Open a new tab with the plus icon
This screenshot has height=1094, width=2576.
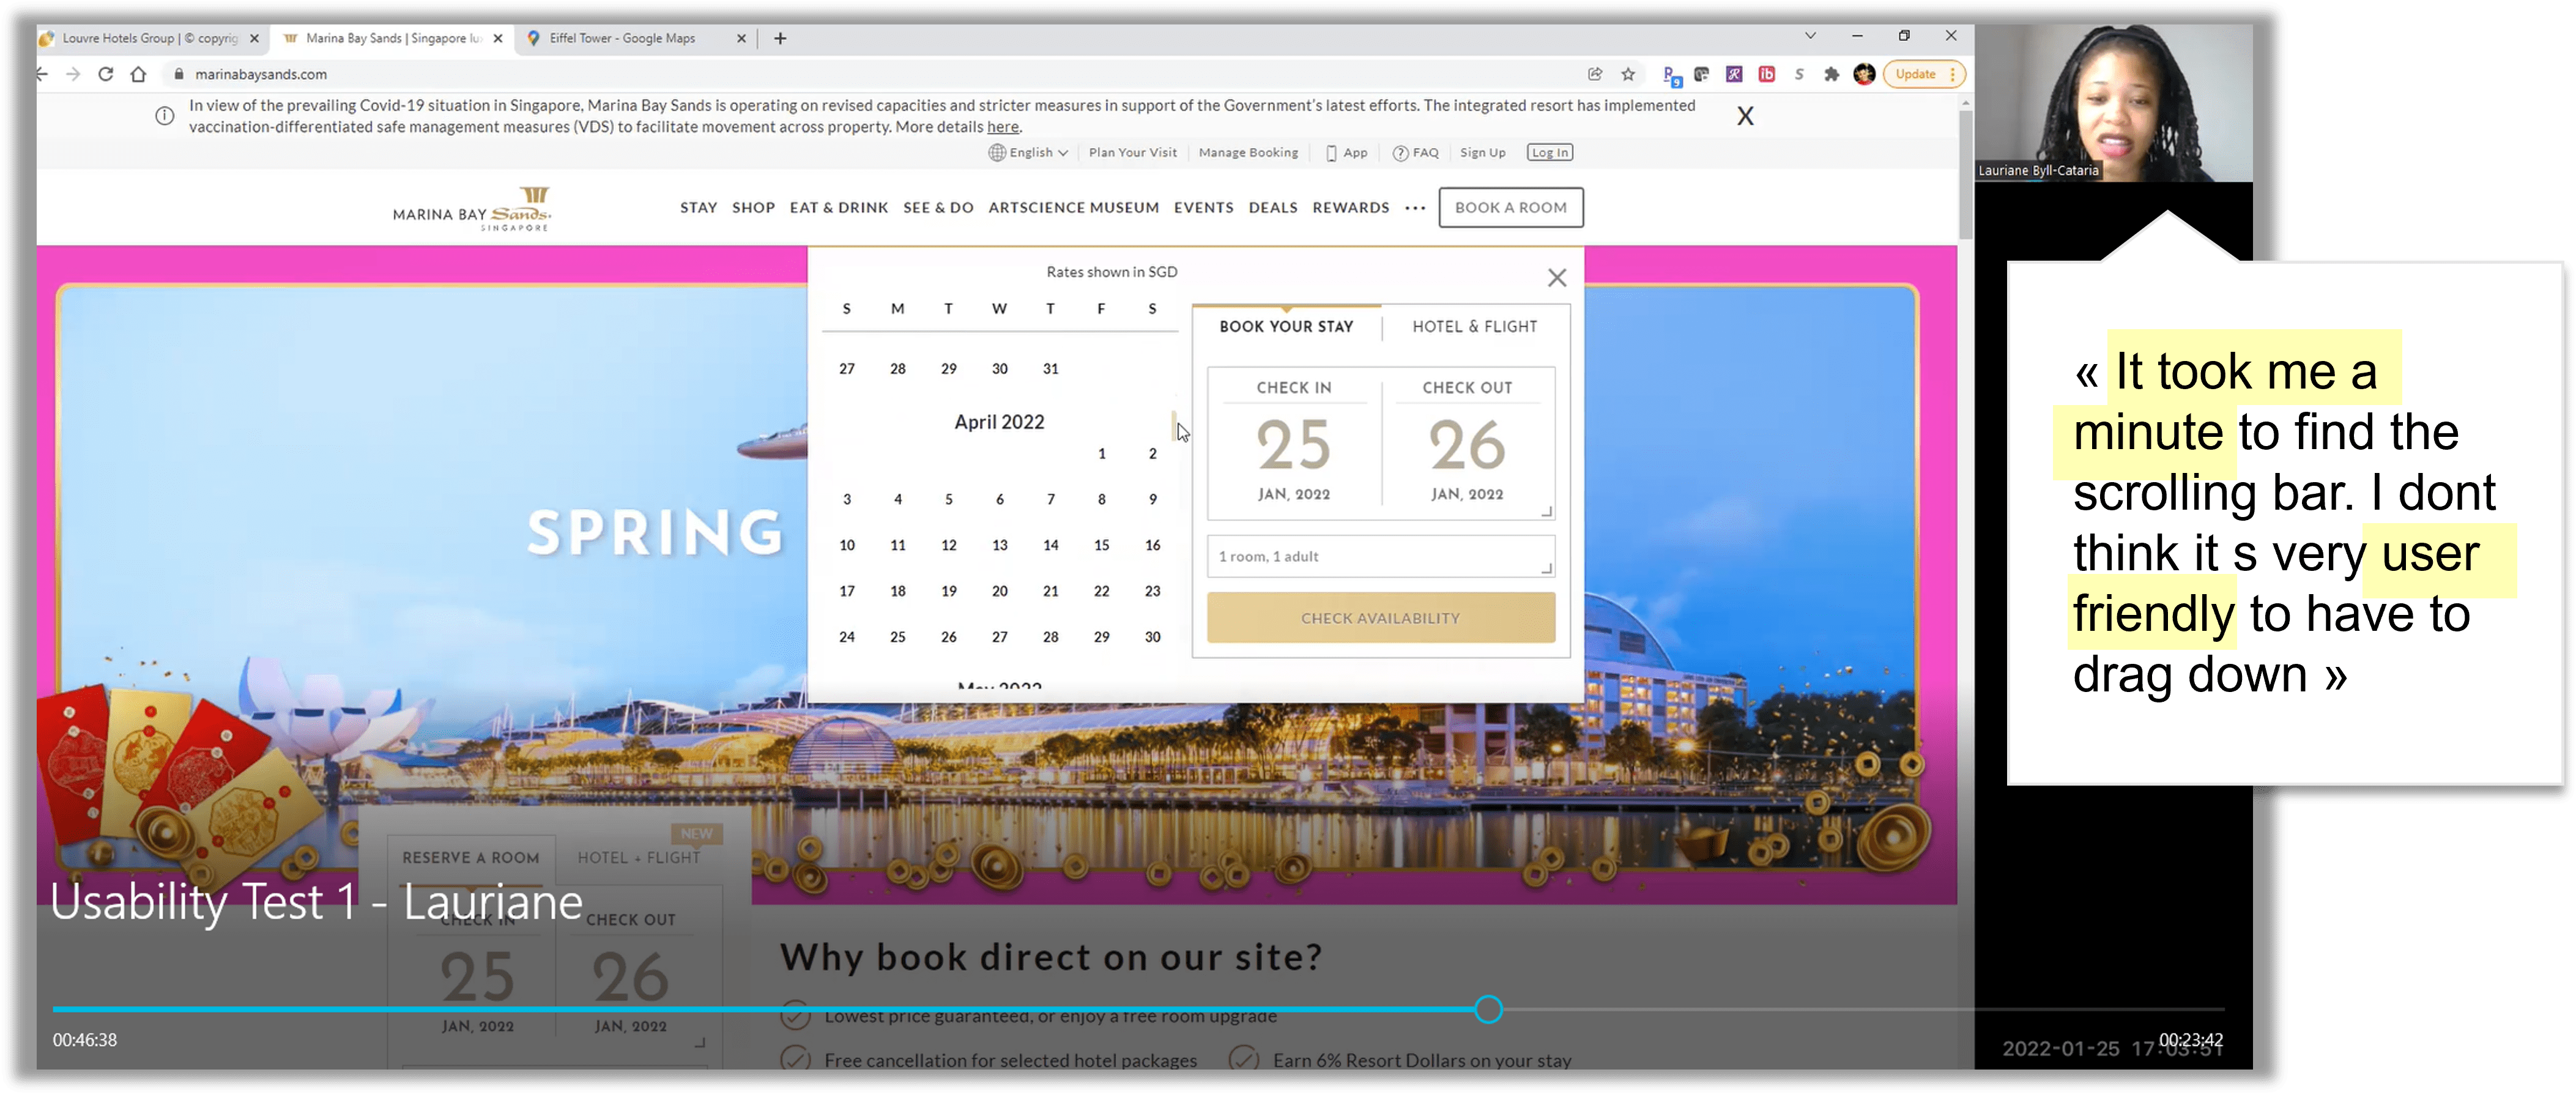pyautogui.click(x=780, y=38)
